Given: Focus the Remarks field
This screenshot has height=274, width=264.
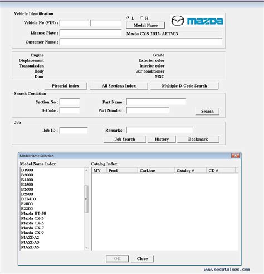Looking at the screenshot, I should pos(160,130).
